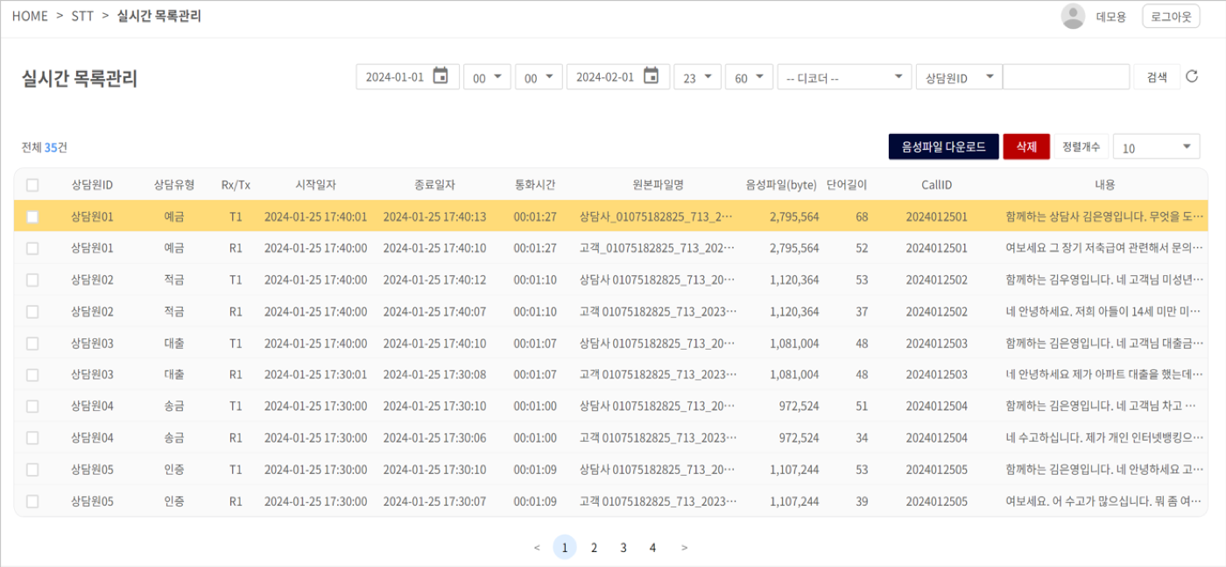This screenshot has height=567, width=1226.
Task: Toggle the select-all header checkbox
Action: point(32,185)
